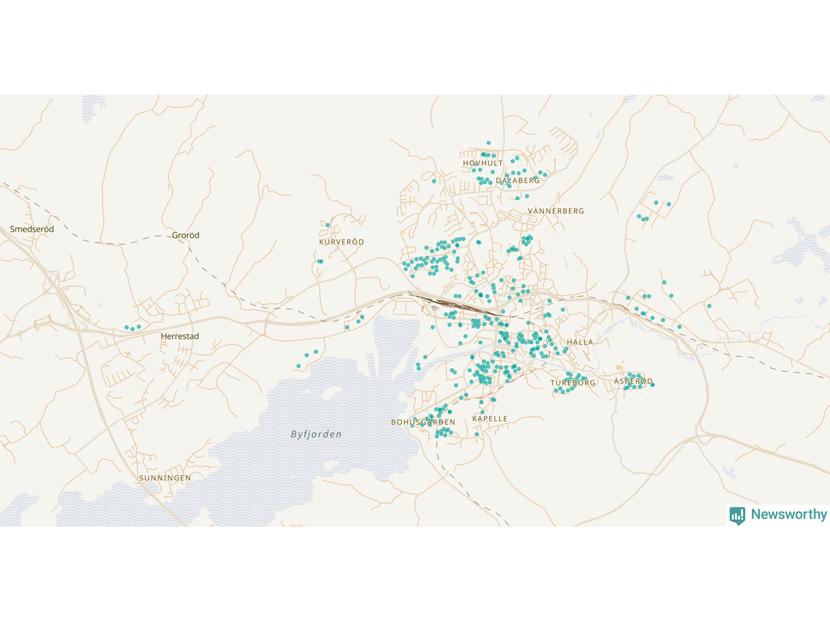Select the Bohusgården district label
The image size is (830, 622).
pos(423,422)
